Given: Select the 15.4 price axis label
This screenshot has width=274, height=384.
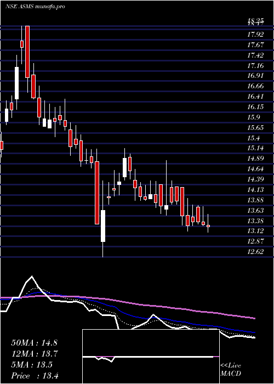Looking at the screenshot, I should pyautogui.click(x=254, y=138).
